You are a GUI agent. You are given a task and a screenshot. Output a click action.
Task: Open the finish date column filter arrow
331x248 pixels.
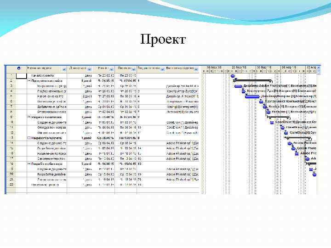[x=134, y=69]
